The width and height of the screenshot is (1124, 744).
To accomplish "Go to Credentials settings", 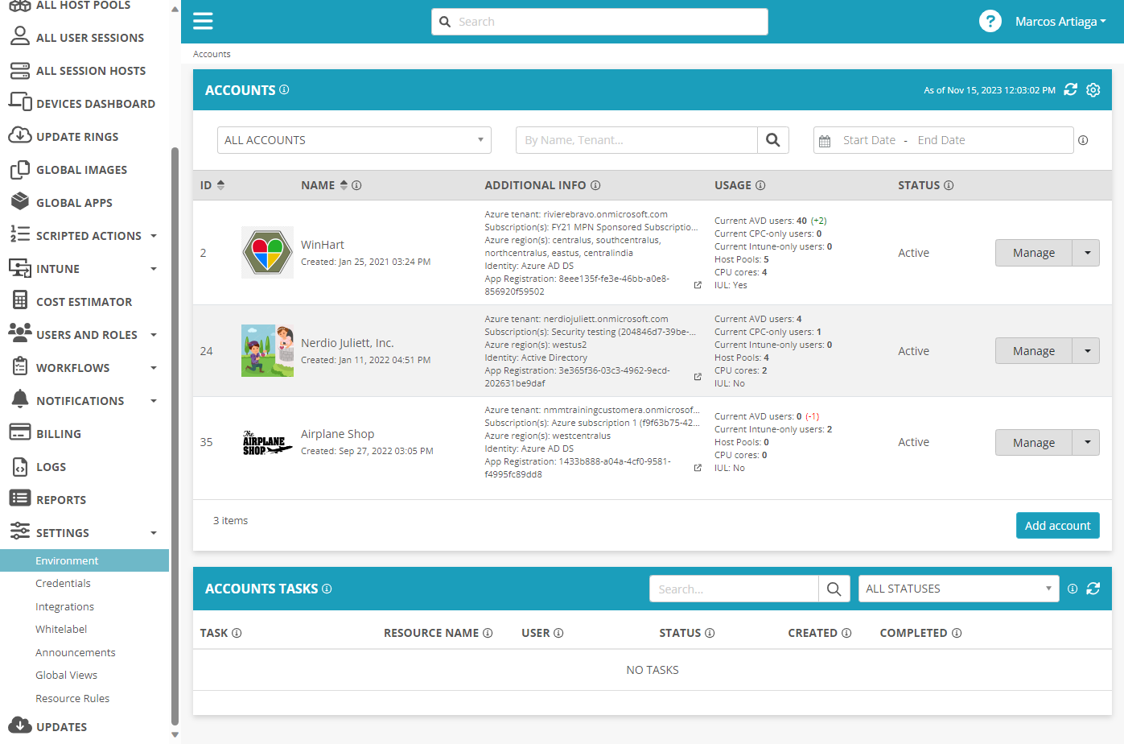I will click(x=63, y=584).
